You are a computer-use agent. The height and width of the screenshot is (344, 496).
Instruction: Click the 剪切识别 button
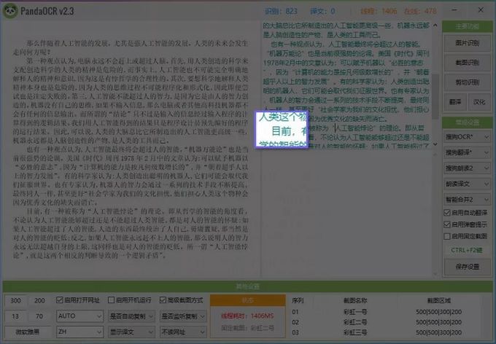pos(467,82)
